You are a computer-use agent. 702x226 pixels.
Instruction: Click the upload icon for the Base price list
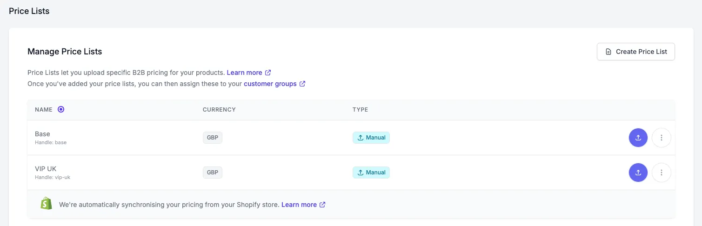click(x=638, y=138)
